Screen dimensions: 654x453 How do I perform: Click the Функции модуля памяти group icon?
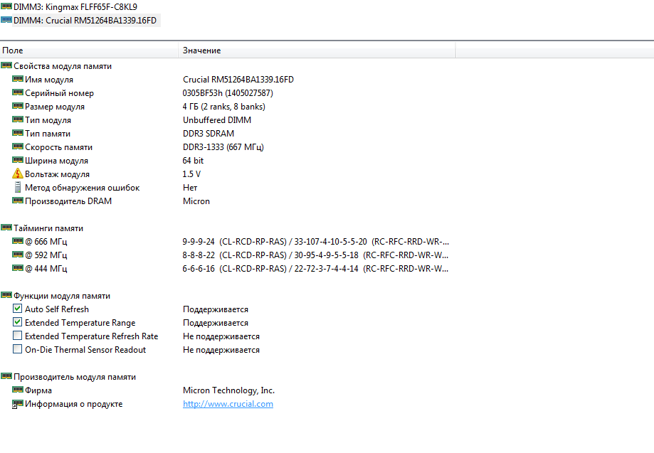click(x=6, y=295)
